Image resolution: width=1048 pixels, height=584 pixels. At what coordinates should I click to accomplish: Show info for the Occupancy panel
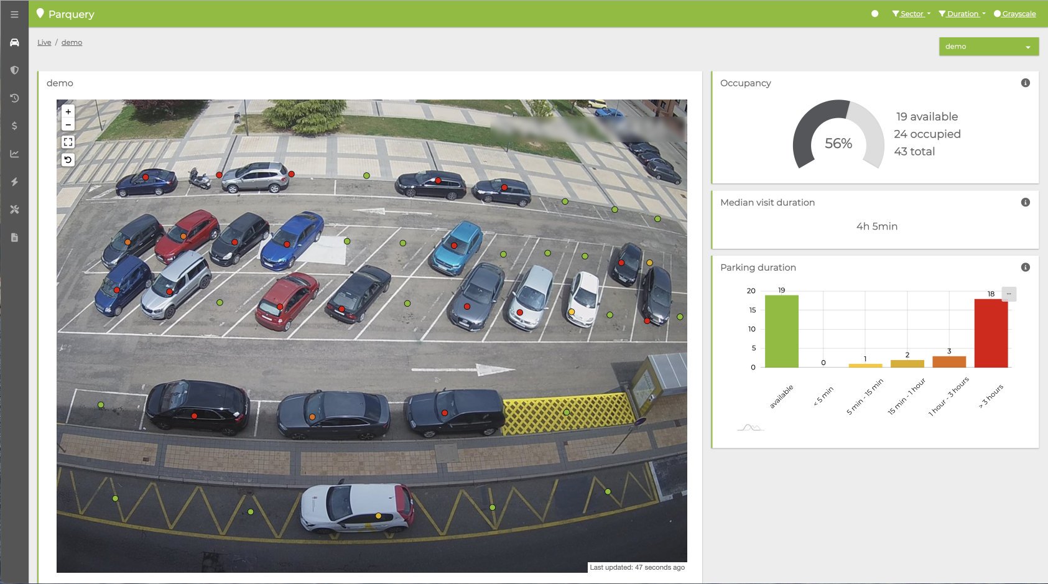click(1025, 83)
